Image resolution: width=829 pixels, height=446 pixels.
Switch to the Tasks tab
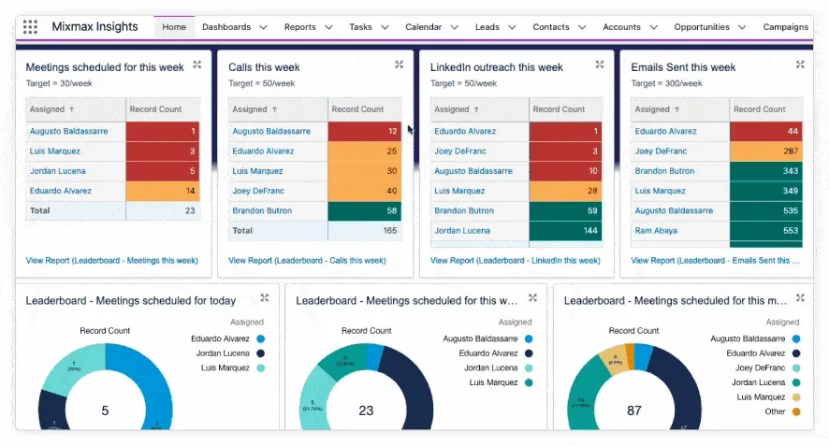pyautogui.click(x=360, y=27)
